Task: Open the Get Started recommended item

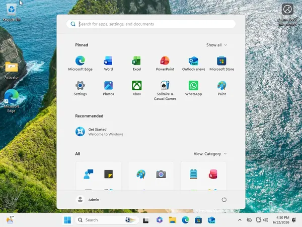Action: point(99,132)
